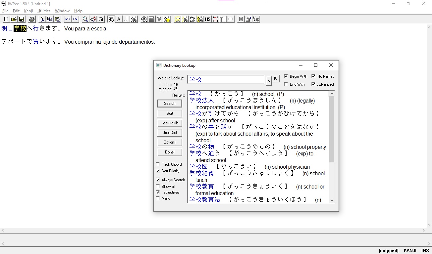Select the hiragana あ input mode
This screenshot has height=254, width=432.
point(111,19)
